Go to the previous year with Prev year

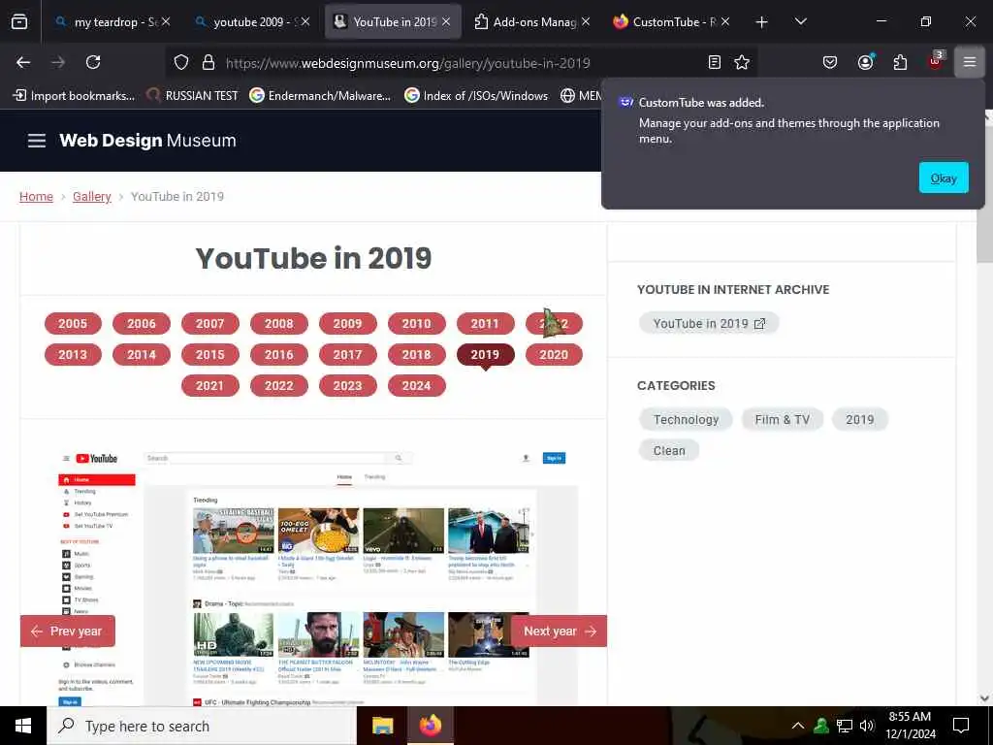click(67, 631)
